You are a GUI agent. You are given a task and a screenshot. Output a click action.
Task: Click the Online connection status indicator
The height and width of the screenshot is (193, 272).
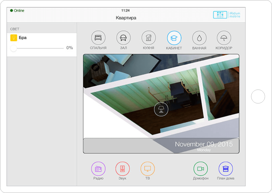[17, 11]
